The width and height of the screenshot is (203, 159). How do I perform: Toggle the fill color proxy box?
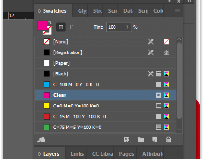tap(42, 26)
